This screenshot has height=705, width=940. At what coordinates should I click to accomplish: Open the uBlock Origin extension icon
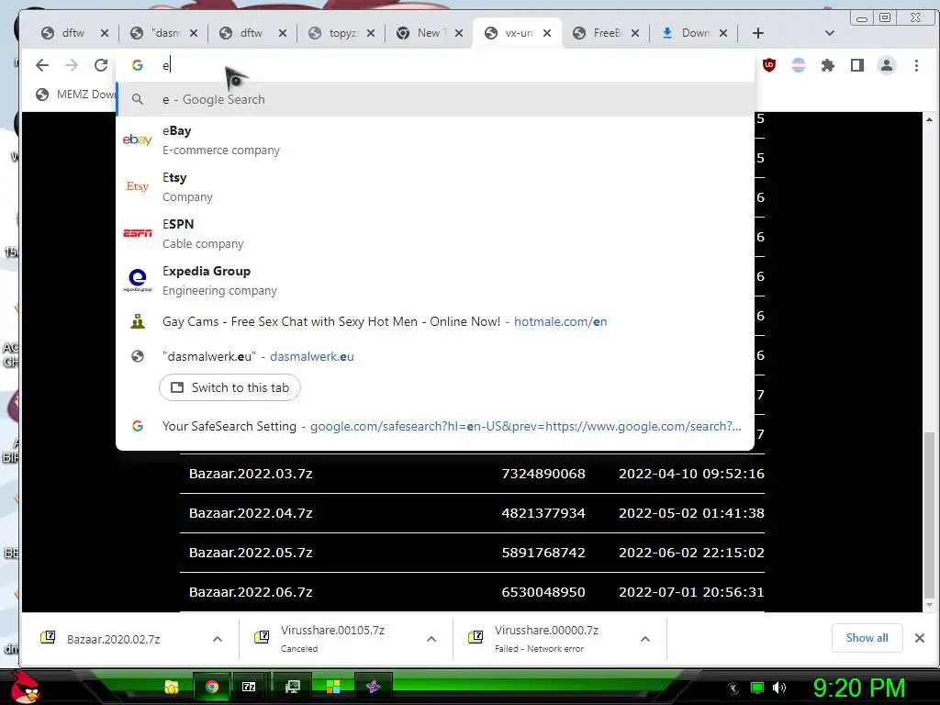point(769,65)
